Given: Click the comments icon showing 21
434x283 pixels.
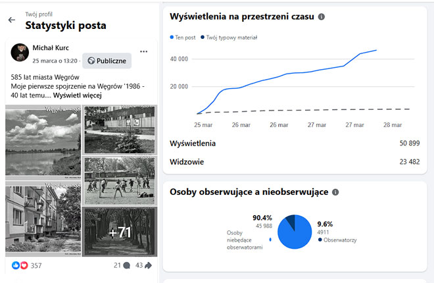Looking at the screenshot, I should (x=126, y=265).
